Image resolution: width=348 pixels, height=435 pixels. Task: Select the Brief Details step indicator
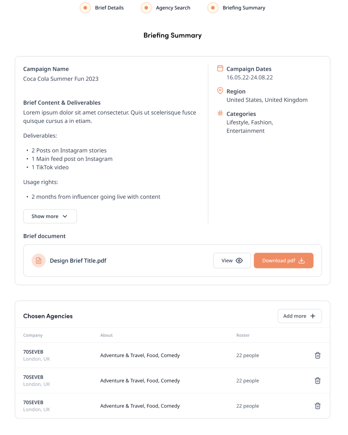85,8
